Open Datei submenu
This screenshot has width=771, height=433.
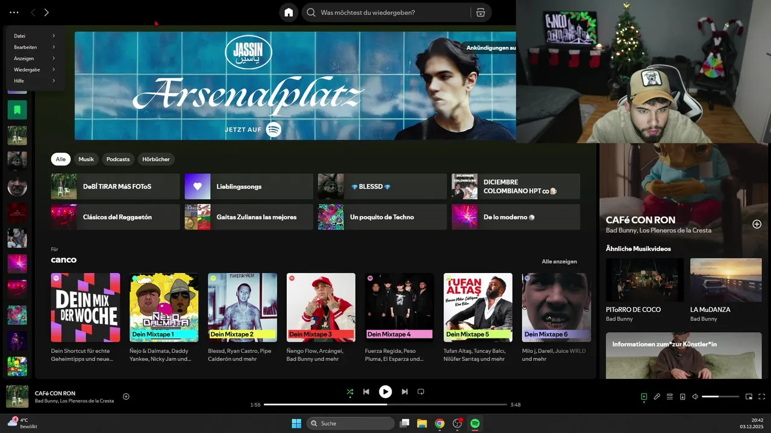34,36
